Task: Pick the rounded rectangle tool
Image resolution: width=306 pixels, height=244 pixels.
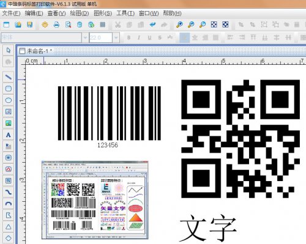Action: click(x=9, y=89)
